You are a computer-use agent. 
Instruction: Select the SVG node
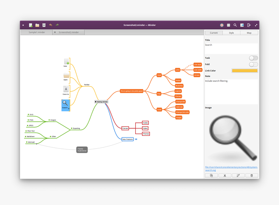[30, 115]
